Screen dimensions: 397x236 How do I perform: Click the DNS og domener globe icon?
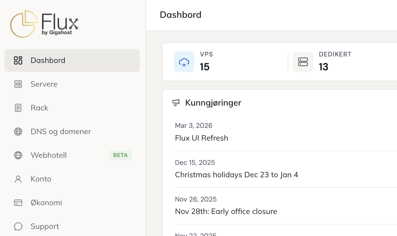point(18,132)
